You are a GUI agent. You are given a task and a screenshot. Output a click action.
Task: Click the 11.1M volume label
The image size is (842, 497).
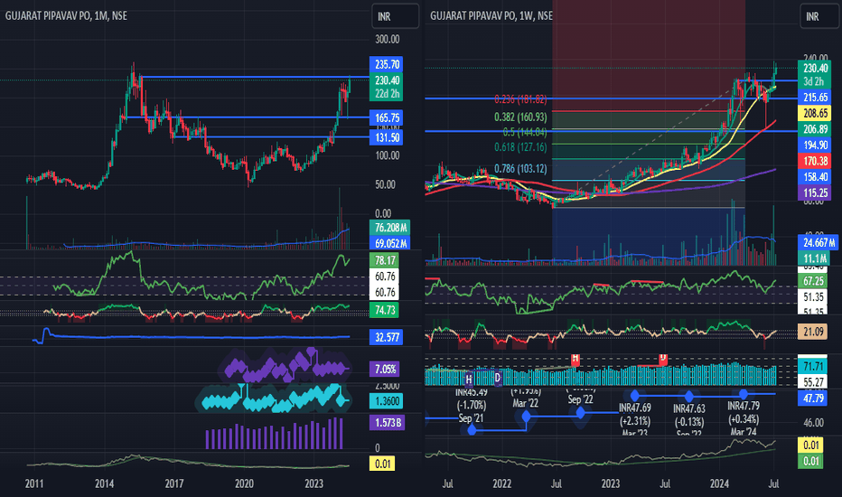click(x=813, y=258)
